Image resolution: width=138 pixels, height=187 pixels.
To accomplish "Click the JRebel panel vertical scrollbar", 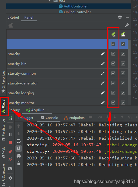I will (129, 67).
